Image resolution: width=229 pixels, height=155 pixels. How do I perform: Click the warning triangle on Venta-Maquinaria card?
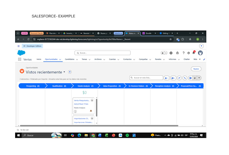[x=91, y=111]
